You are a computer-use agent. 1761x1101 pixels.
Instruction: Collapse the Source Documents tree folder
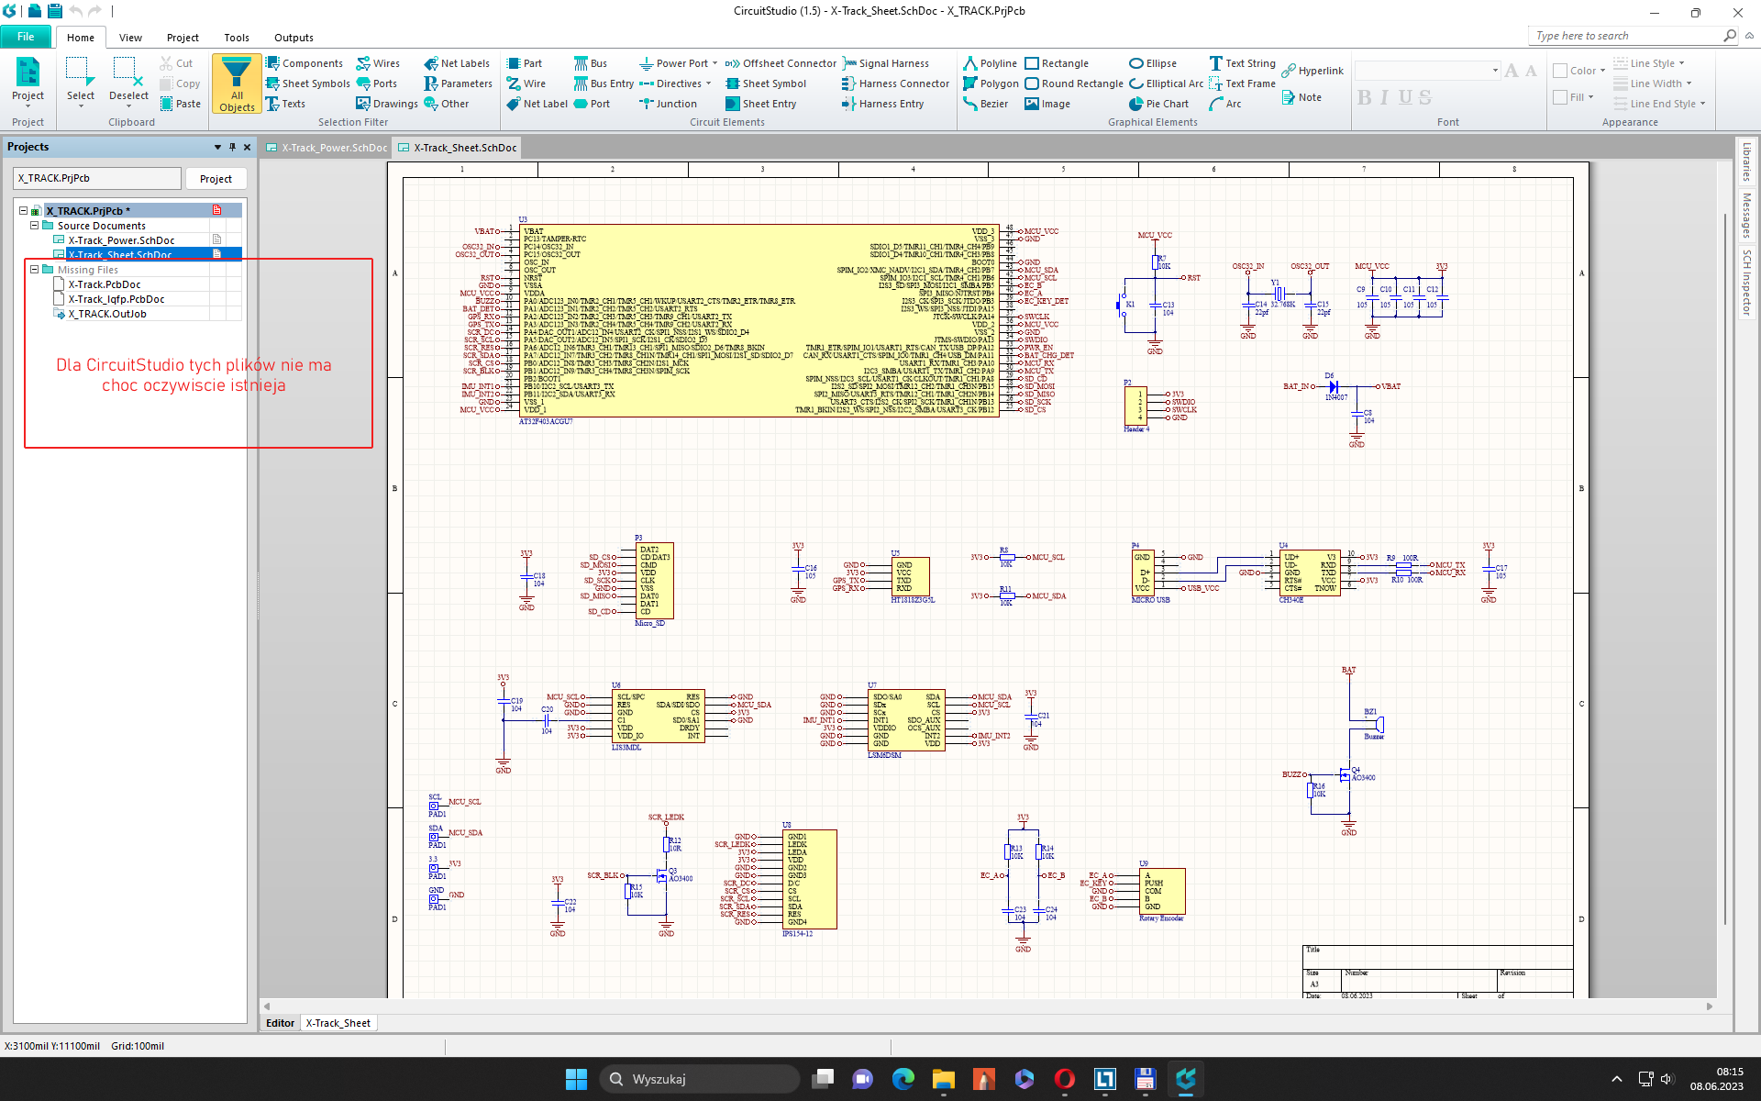[x=34, y=226]
